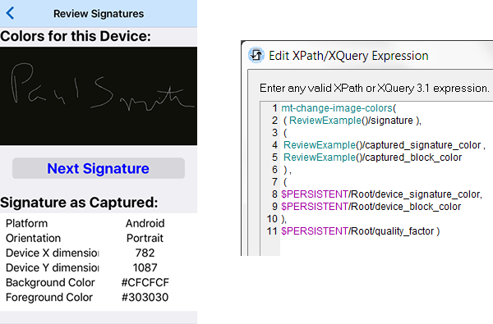Click line number 1 in the gutter

[x=274, y=108]
